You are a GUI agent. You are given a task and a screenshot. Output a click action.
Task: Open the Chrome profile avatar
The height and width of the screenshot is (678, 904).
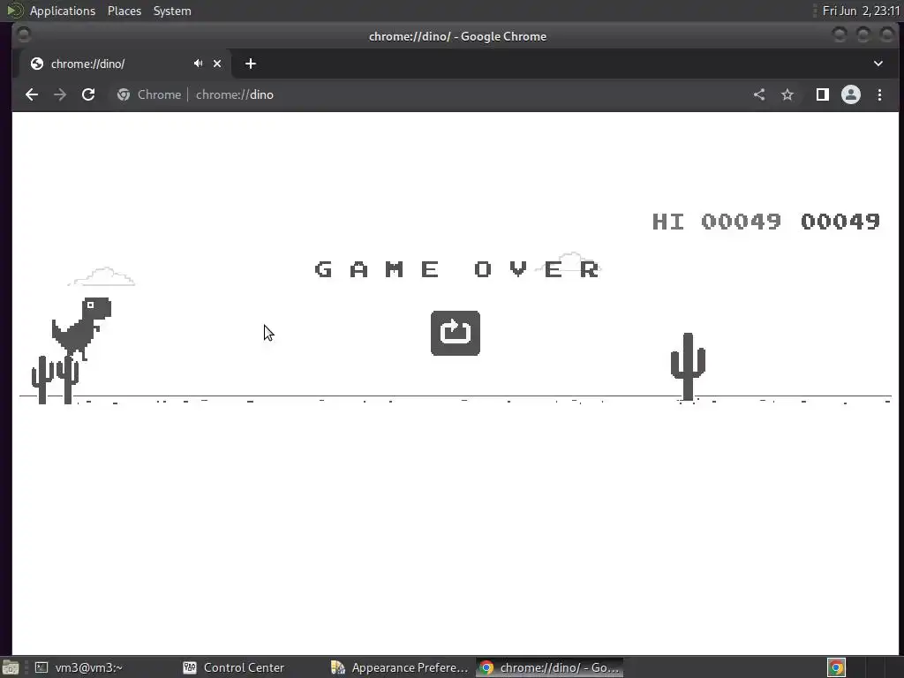(x=851, y=94)
